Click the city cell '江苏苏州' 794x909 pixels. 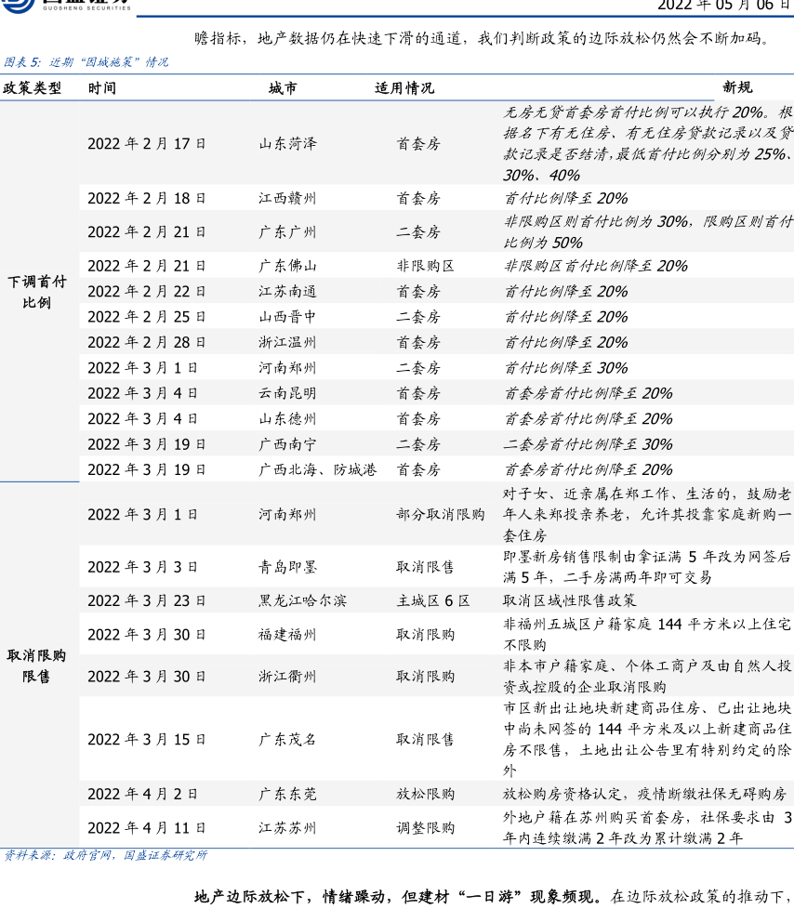[287, 828]
